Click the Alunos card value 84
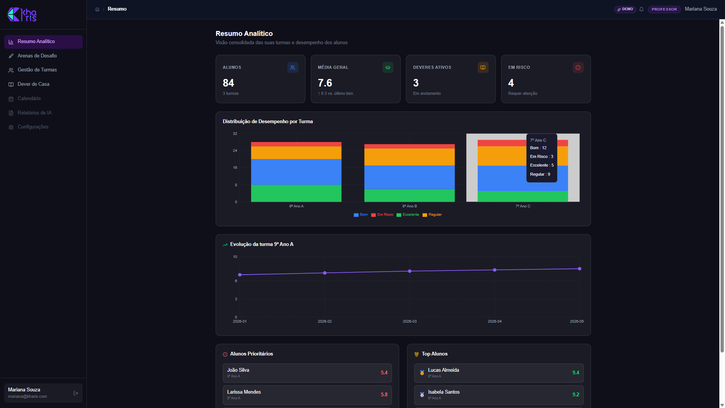The width and height of the screenshot is (725, 408). [228, 83]
